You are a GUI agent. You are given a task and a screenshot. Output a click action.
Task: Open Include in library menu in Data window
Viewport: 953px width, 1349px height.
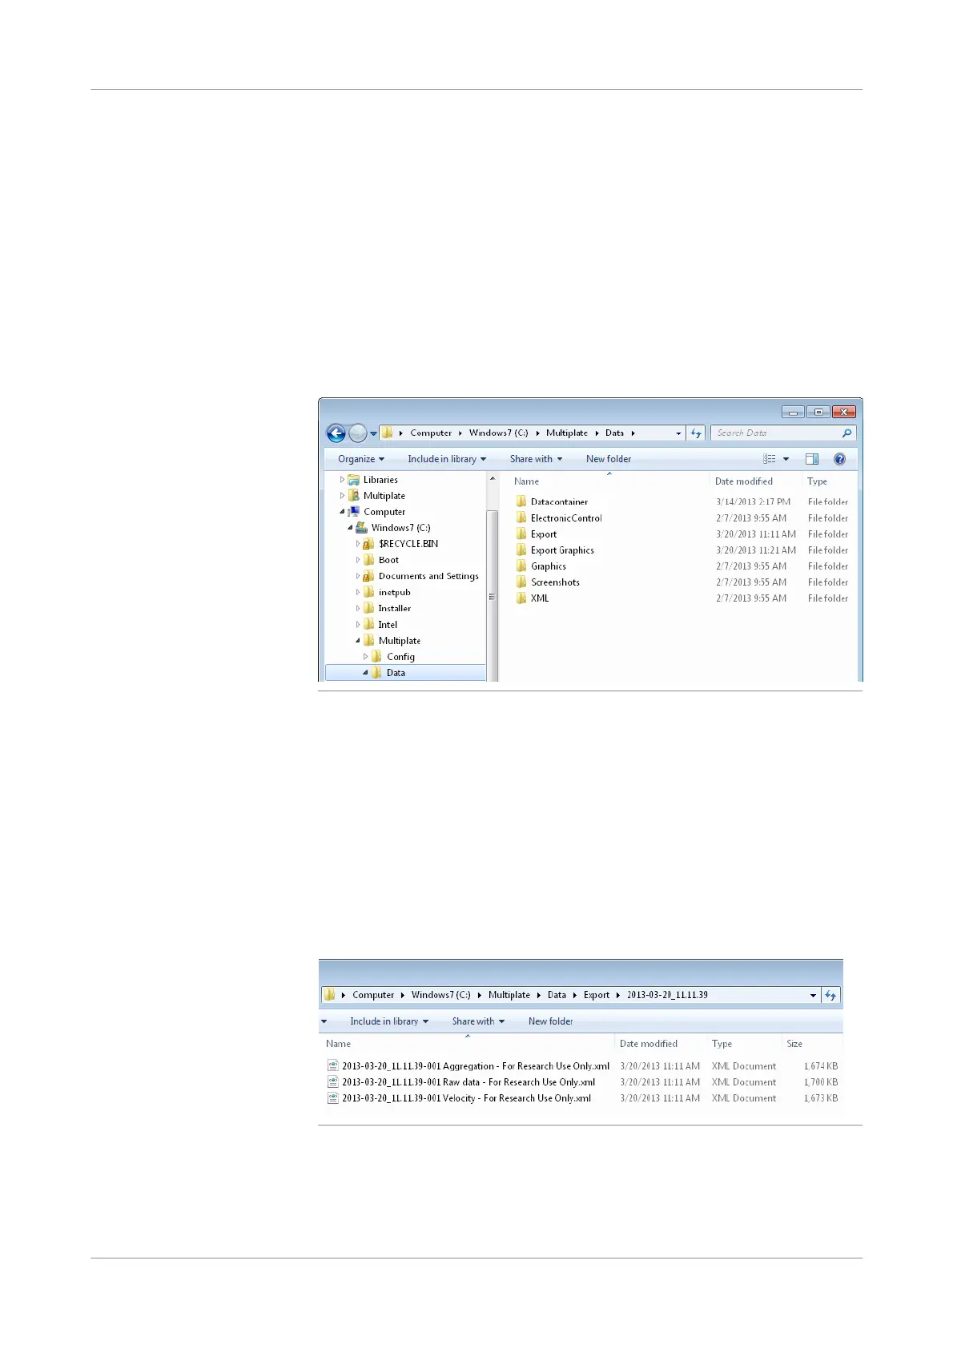click(447, 459)
